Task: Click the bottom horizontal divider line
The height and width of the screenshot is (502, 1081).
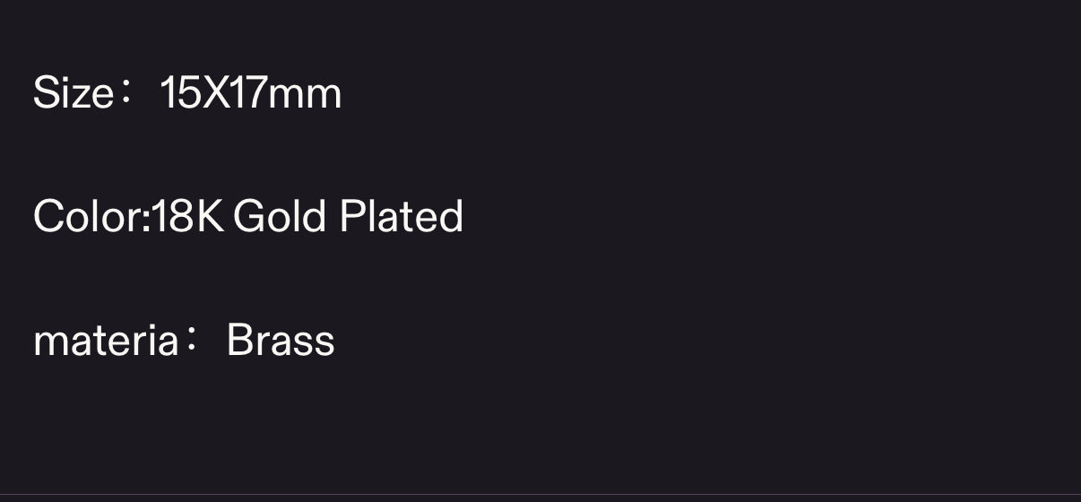Action: pyautogui.click(x=540, y=494)
